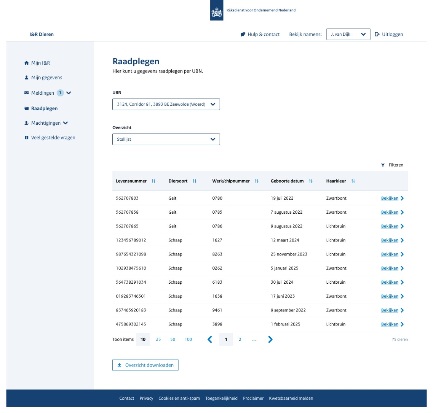
Task: Click the person icon beside Mijn gegevens
Action: 27,78
